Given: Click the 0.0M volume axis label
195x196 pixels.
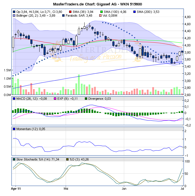Looking at the screenshot, I should (x=7, y=95).
